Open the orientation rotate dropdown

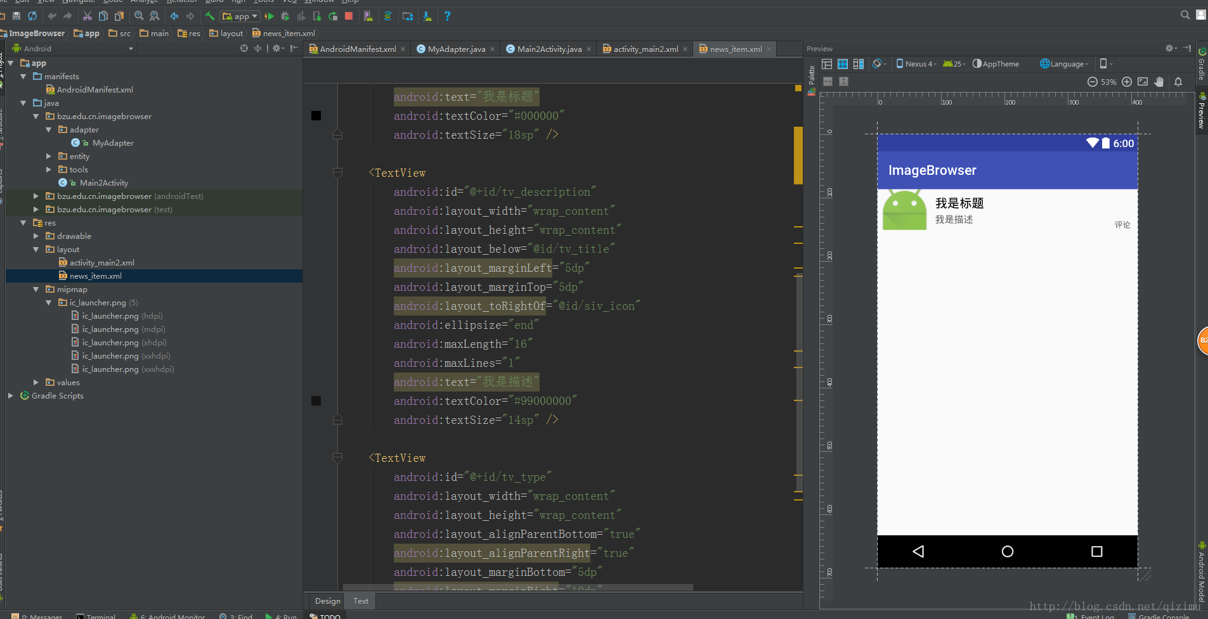(879, 64)
